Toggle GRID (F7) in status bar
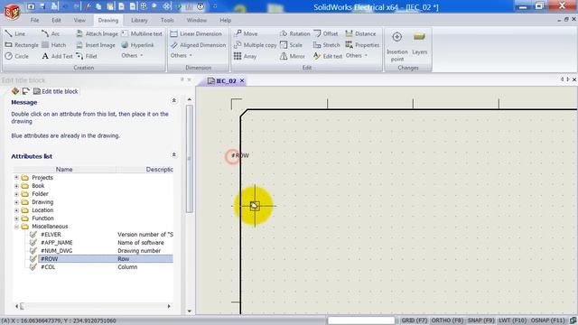Screen dimensions: 578x325 point(414,320)
